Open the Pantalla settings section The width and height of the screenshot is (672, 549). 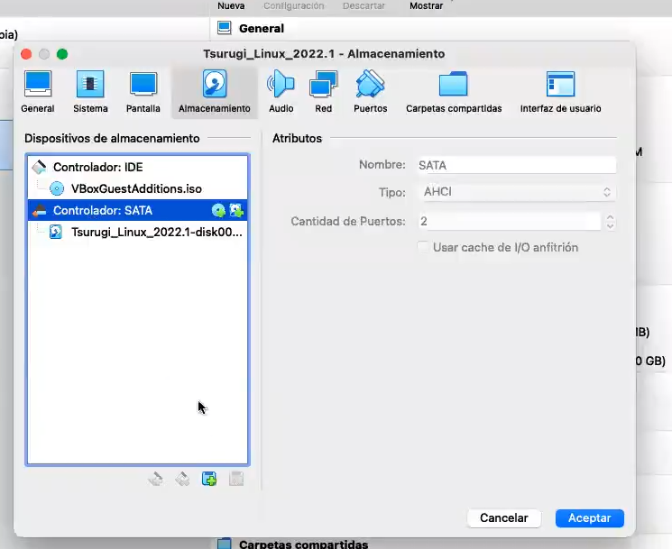143,92
